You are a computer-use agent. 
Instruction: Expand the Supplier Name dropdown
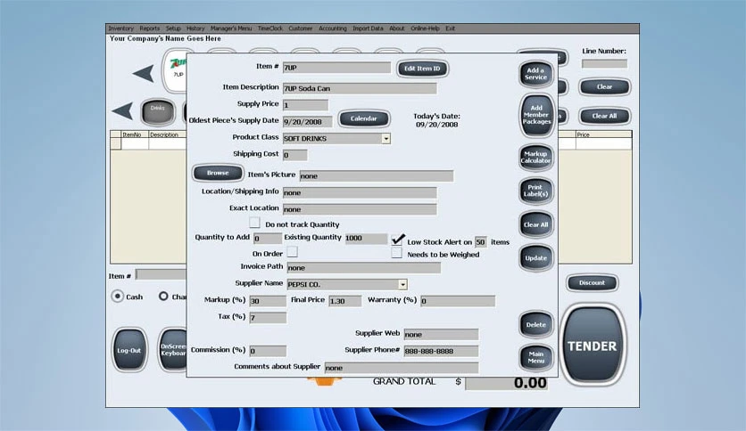pos(402,284)
